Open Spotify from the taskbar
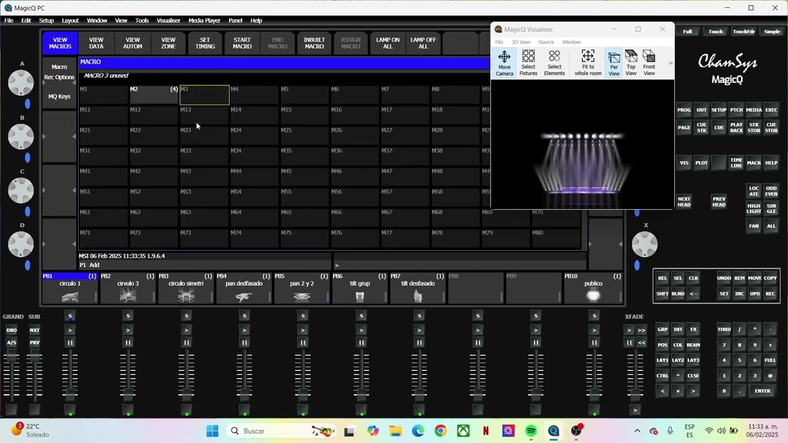Image resolution: width=788 pixels, height=443 pixels. coord(531,431)
